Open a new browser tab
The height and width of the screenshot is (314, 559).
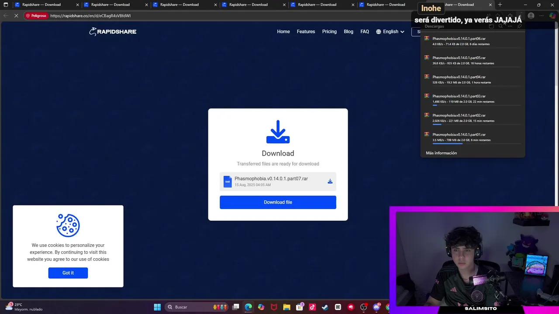pyautogui.click(x=500, y=5)
